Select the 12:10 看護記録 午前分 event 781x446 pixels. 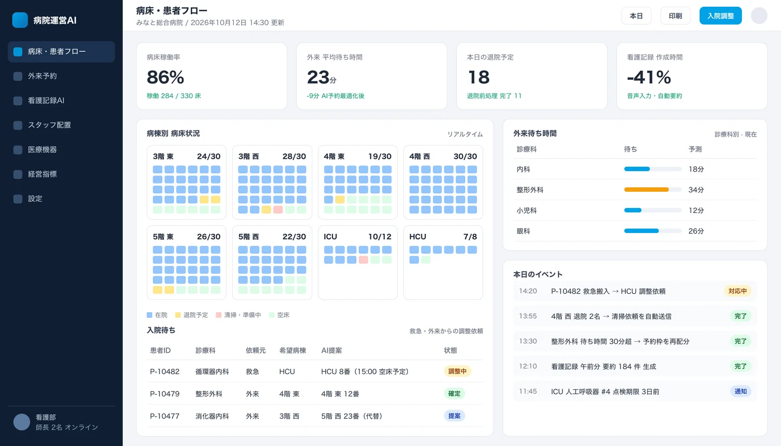pos(635,366)
